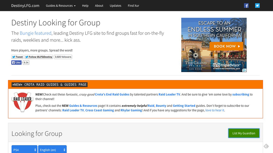The width and height of the screenshot is (273, 153).
Task: Click the icon at bottom-right page corner
Action: [x=266, y=146]
